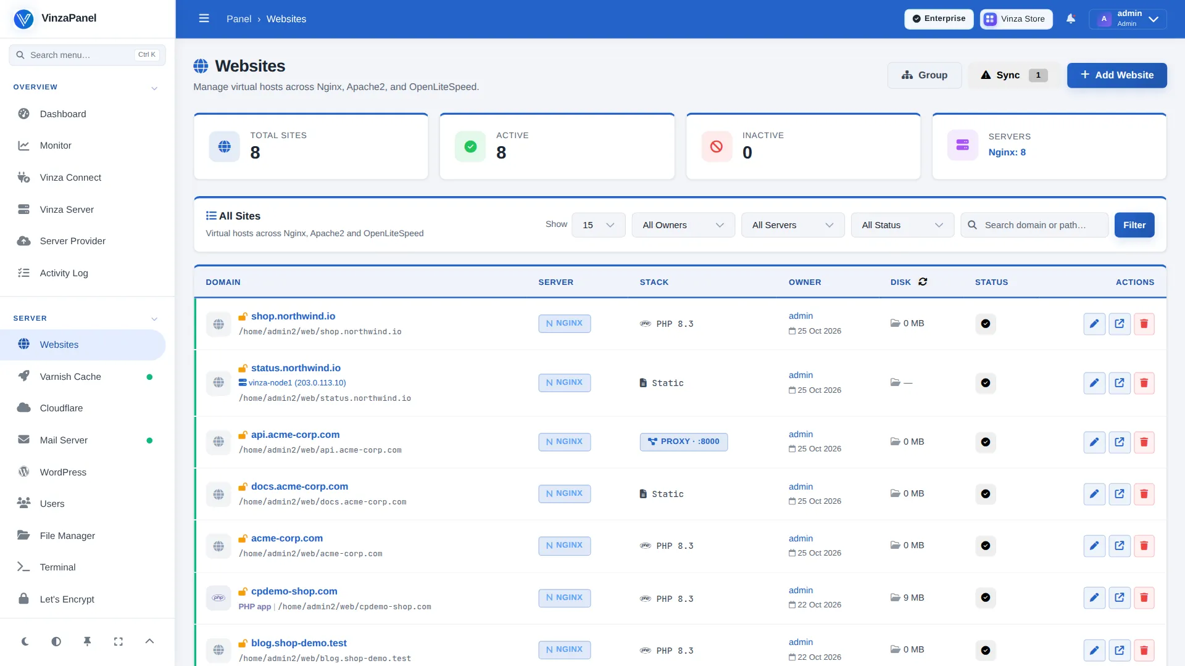Open the notifications bell
Image resolution: width=1185 pixels, height=666 pixels.
click(x=1071, y=18)
